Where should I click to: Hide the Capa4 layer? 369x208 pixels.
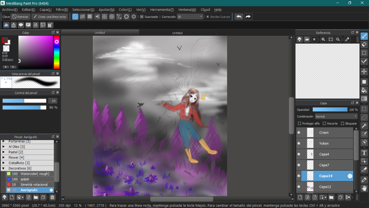[299, 154]
